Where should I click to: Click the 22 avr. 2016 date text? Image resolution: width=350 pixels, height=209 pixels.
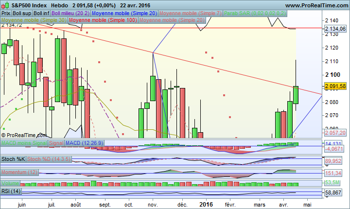pos(135,5)
